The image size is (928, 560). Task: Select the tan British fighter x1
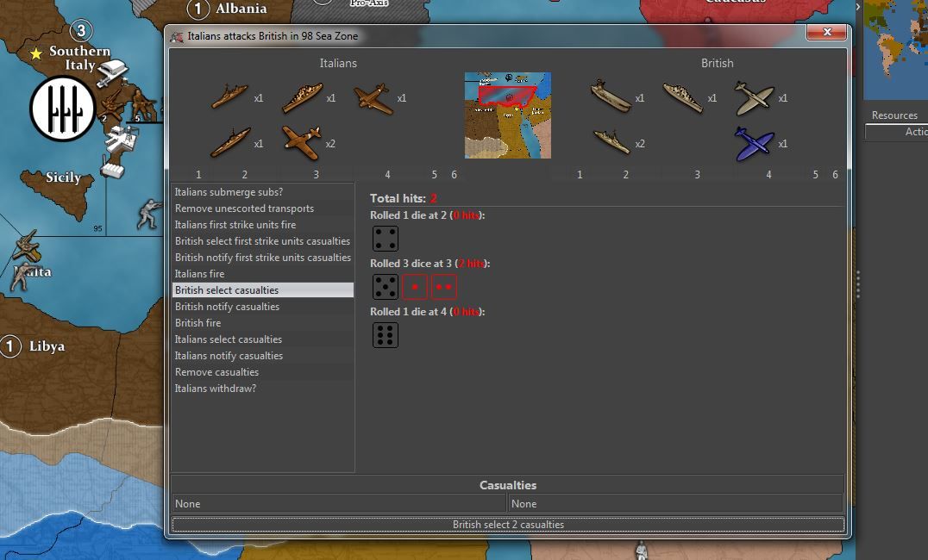tap(755, 98)
